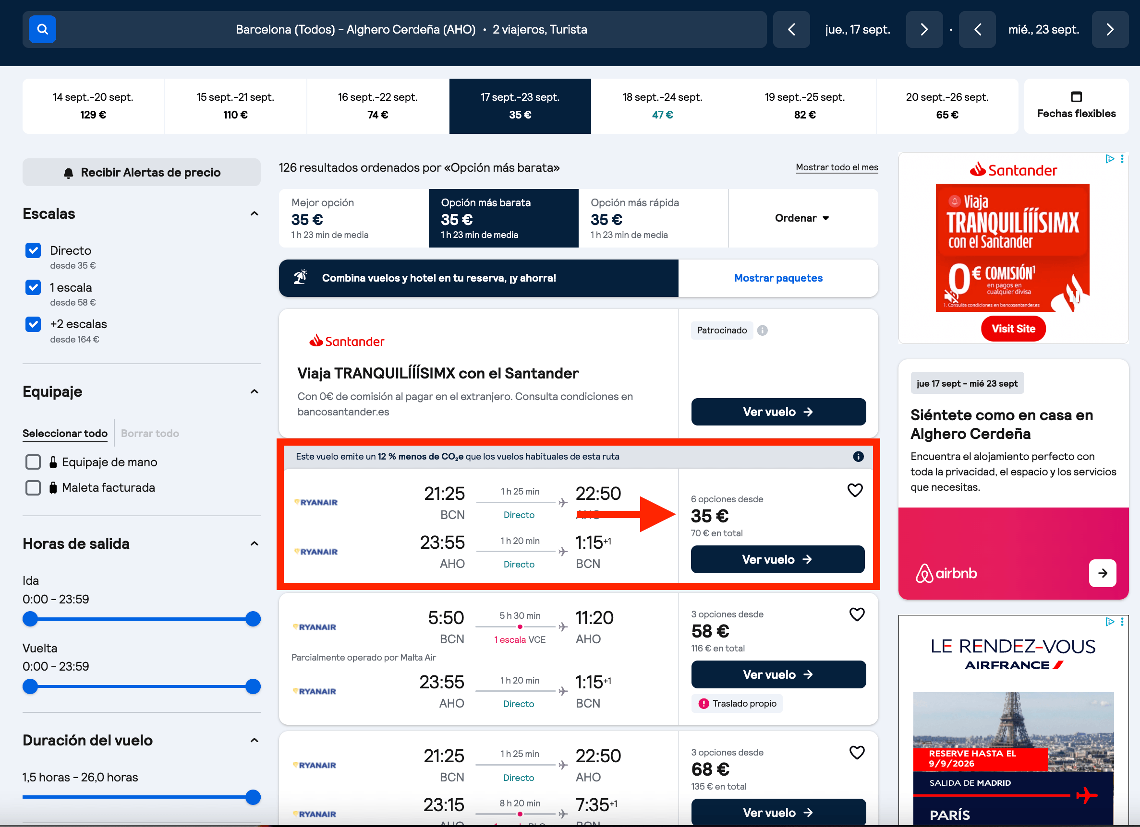Image resolution: width=1140 pixels, height=827 pixels.
Task: Click Ver vuelo for the 35 € flight
Action: [x=777, y=559]
